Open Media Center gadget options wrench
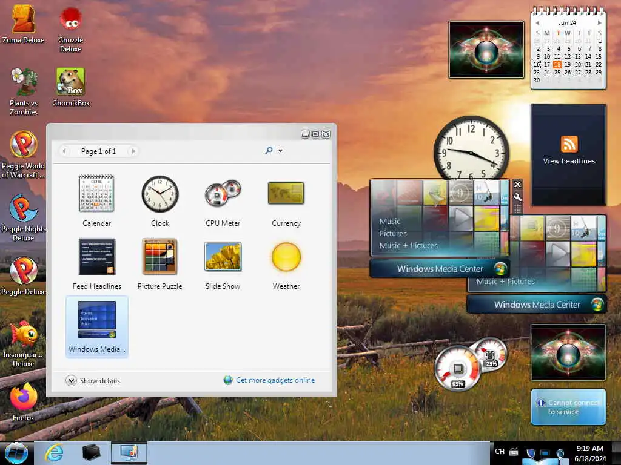This screenshot has width=621, height=465. 517,197
